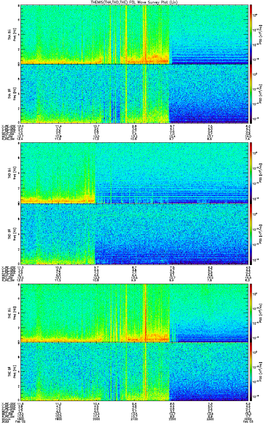
Task: Click the MLAT_SM row label under THD panels
Action: [x=7, y=275]
